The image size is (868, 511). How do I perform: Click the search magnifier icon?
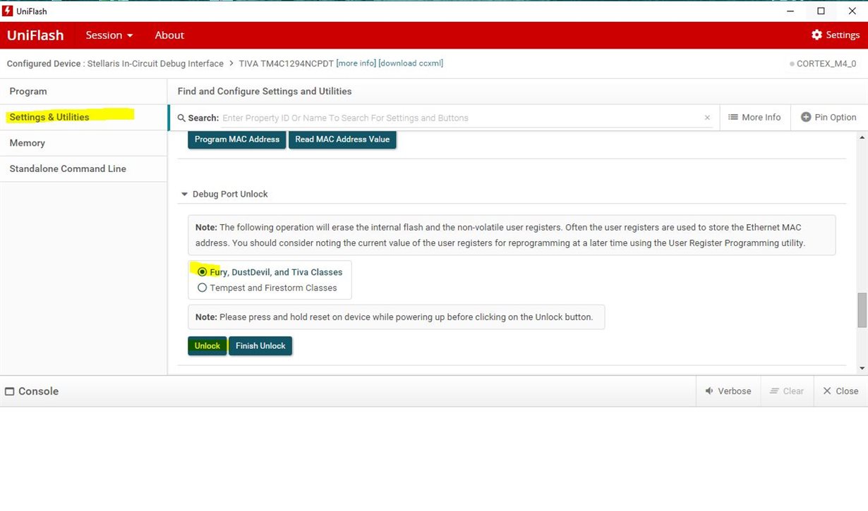181,118
